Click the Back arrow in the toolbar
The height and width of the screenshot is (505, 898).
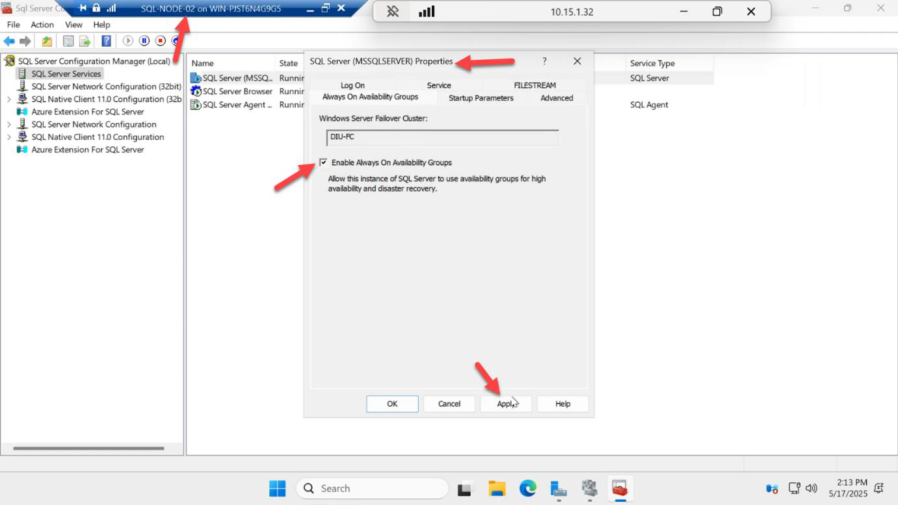tap(9, 41)
